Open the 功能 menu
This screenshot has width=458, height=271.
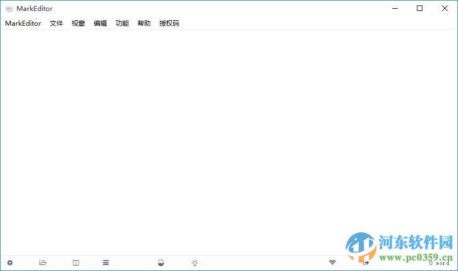coord(122,23)
